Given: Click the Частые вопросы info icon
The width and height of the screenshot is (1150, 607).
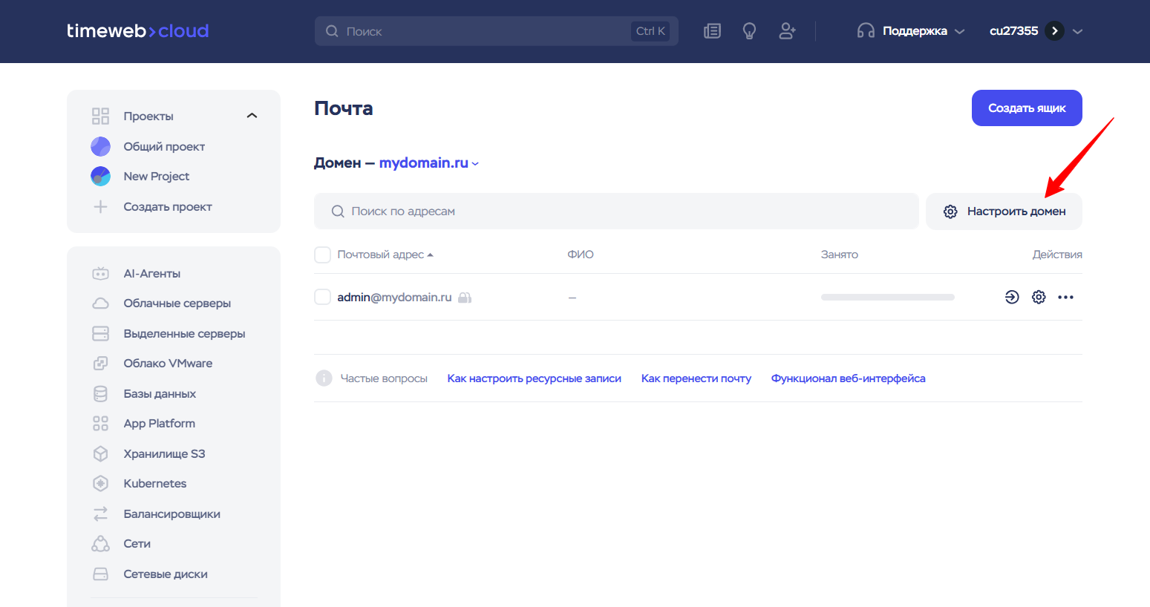Looking at the screenshot, I should pyautogui.click(x=324, y=378).
